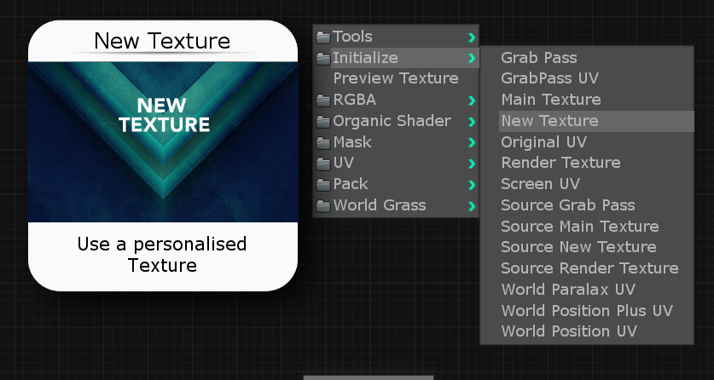Expand the RGBA submenu arrow

(472, 101)
